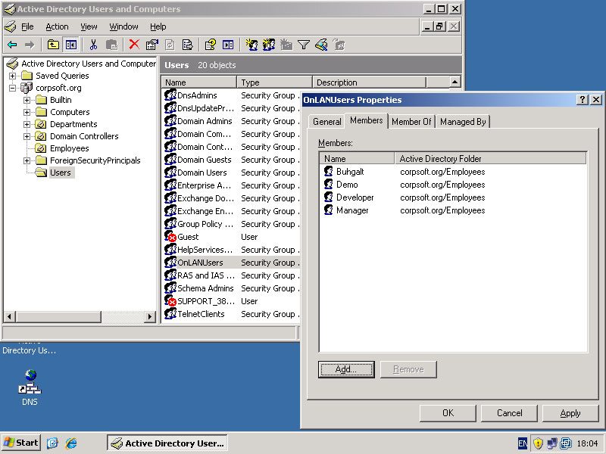Select the Developer member in list
This screenshot has width=606, height=454.
pos(355,197)
